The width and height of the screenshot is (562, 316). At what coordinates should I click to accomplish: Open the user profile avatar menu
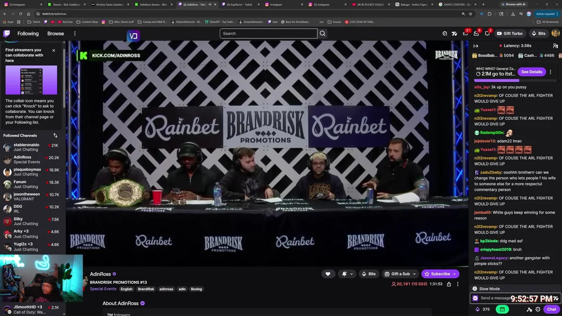coord(555,33)
